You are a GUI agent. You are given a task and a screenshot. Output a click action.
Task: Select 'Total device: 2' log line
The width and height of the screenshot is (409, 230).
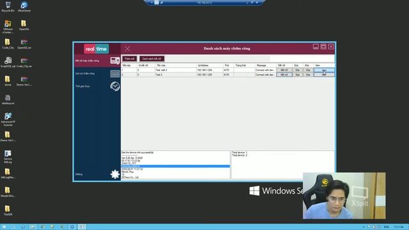(240, 155)
